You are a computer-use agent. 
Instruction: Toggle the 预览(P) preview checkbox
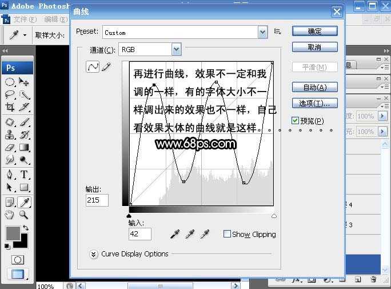295,121
